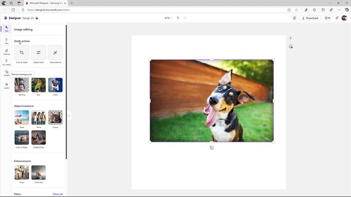Image resolution: width=351 pixels, height=197 pixels.
Task: Undo the last edit
Action: (178, 18)
